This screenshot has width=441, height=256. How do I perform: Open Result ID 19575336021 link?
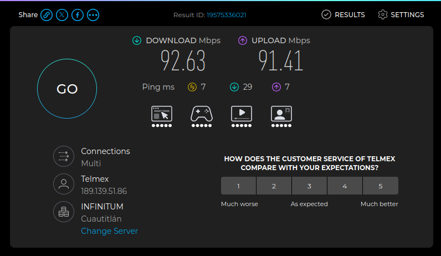(227, 15)
